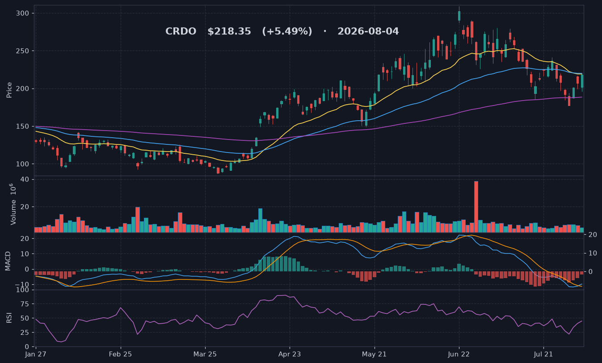
Task: Click the Price axis title
Action: [9, 90]
